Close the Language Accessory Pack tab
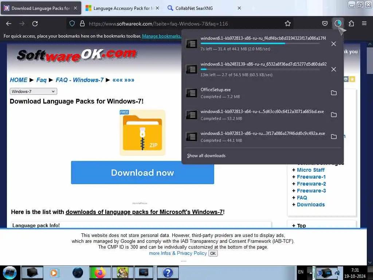This screenshot has height=280, width=373. (157, 8)
